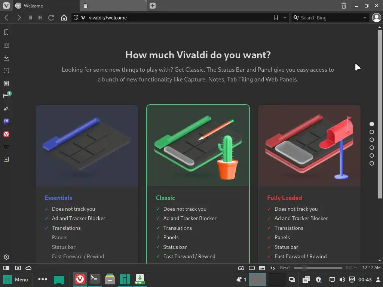Bookmark this page from address bar
This screenshot has height=287, width=383.
[276, 18]
